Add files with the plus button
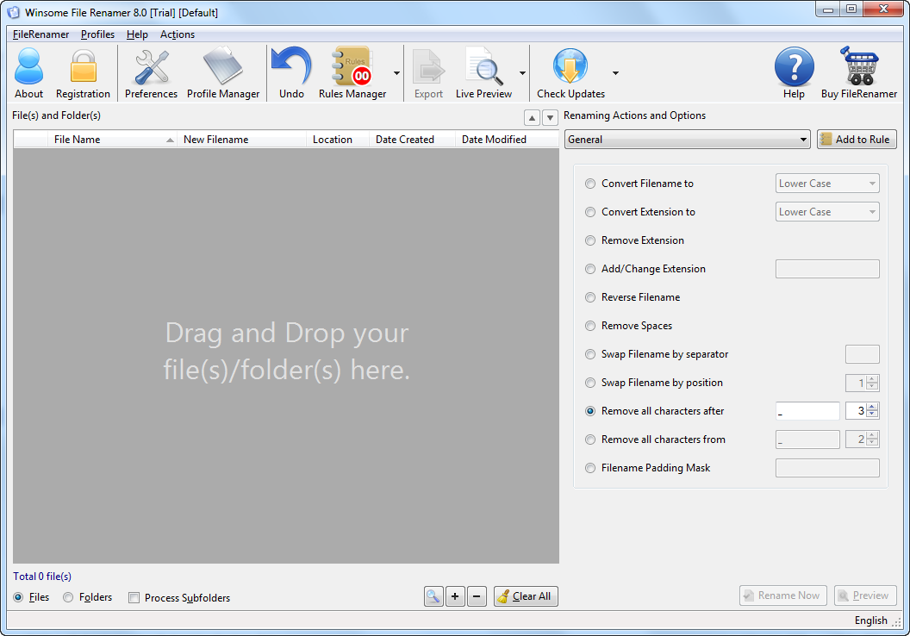This screenshot has height=636, width=910. pyautogui.click(x=455, y=596)
